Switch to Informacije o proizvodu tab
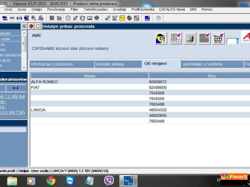Viewport: 250px width, 187px height. tap(62, 64)
